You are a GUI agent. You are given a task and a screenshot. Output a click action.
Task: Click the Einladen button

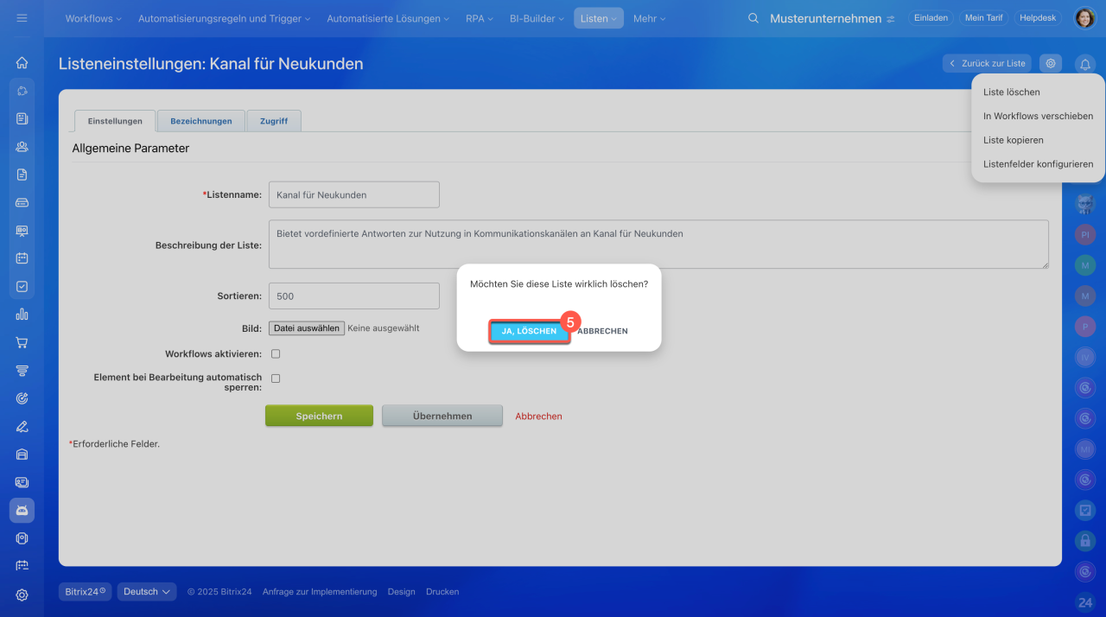coord(931,18)
